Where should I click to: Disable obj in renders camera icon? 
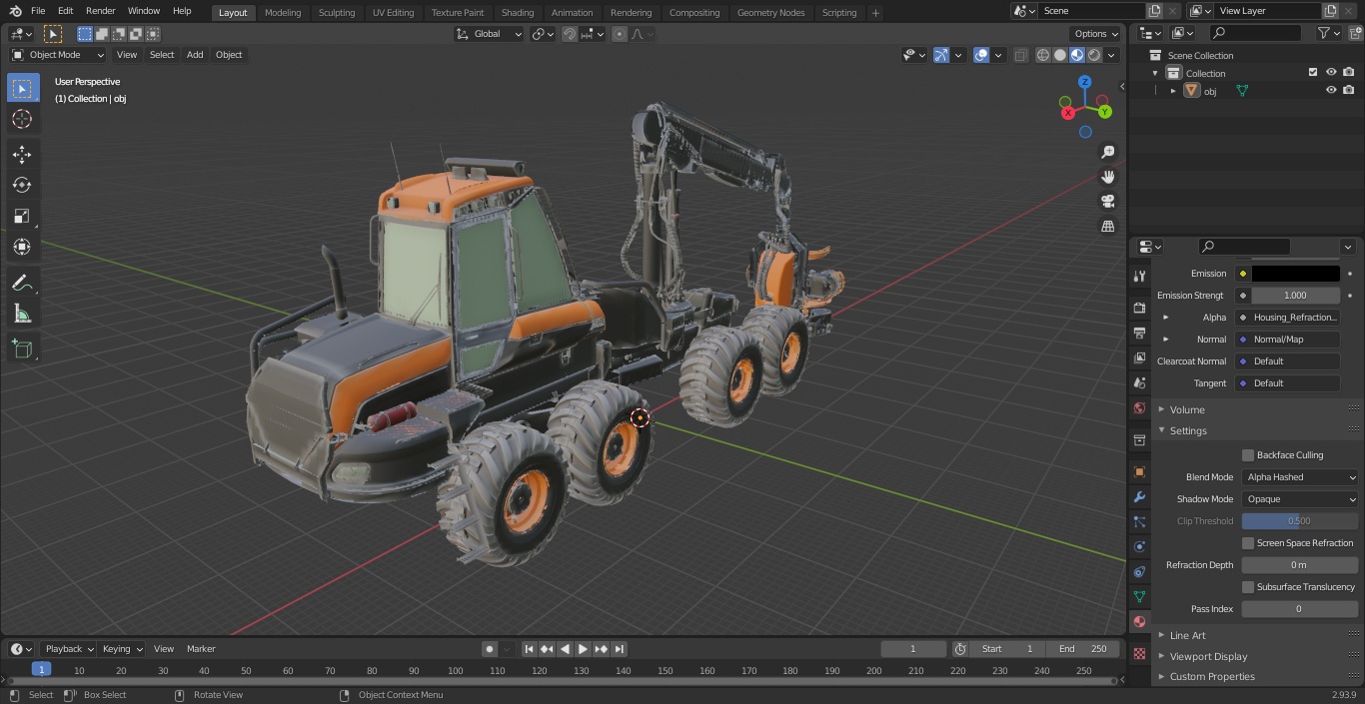click(x=1349, y=90)
